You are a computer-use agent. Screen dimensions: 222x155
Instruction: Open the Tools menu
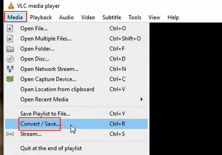135,17
